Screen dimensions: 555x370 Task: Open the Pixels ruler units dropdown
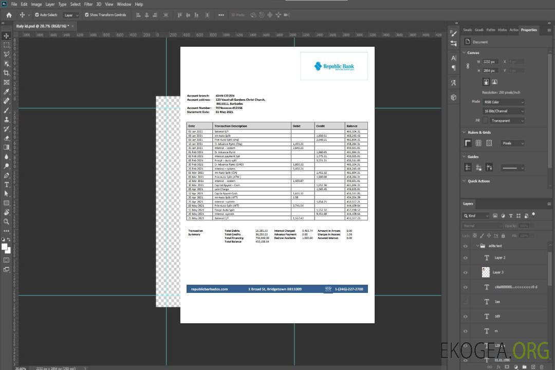pos(513,143)
